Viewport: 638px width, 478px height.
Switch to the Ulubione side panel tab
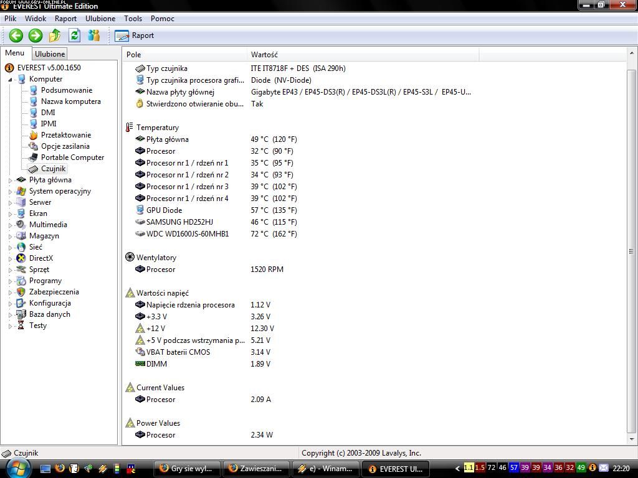pyautogui.click(x=50, y=54)
